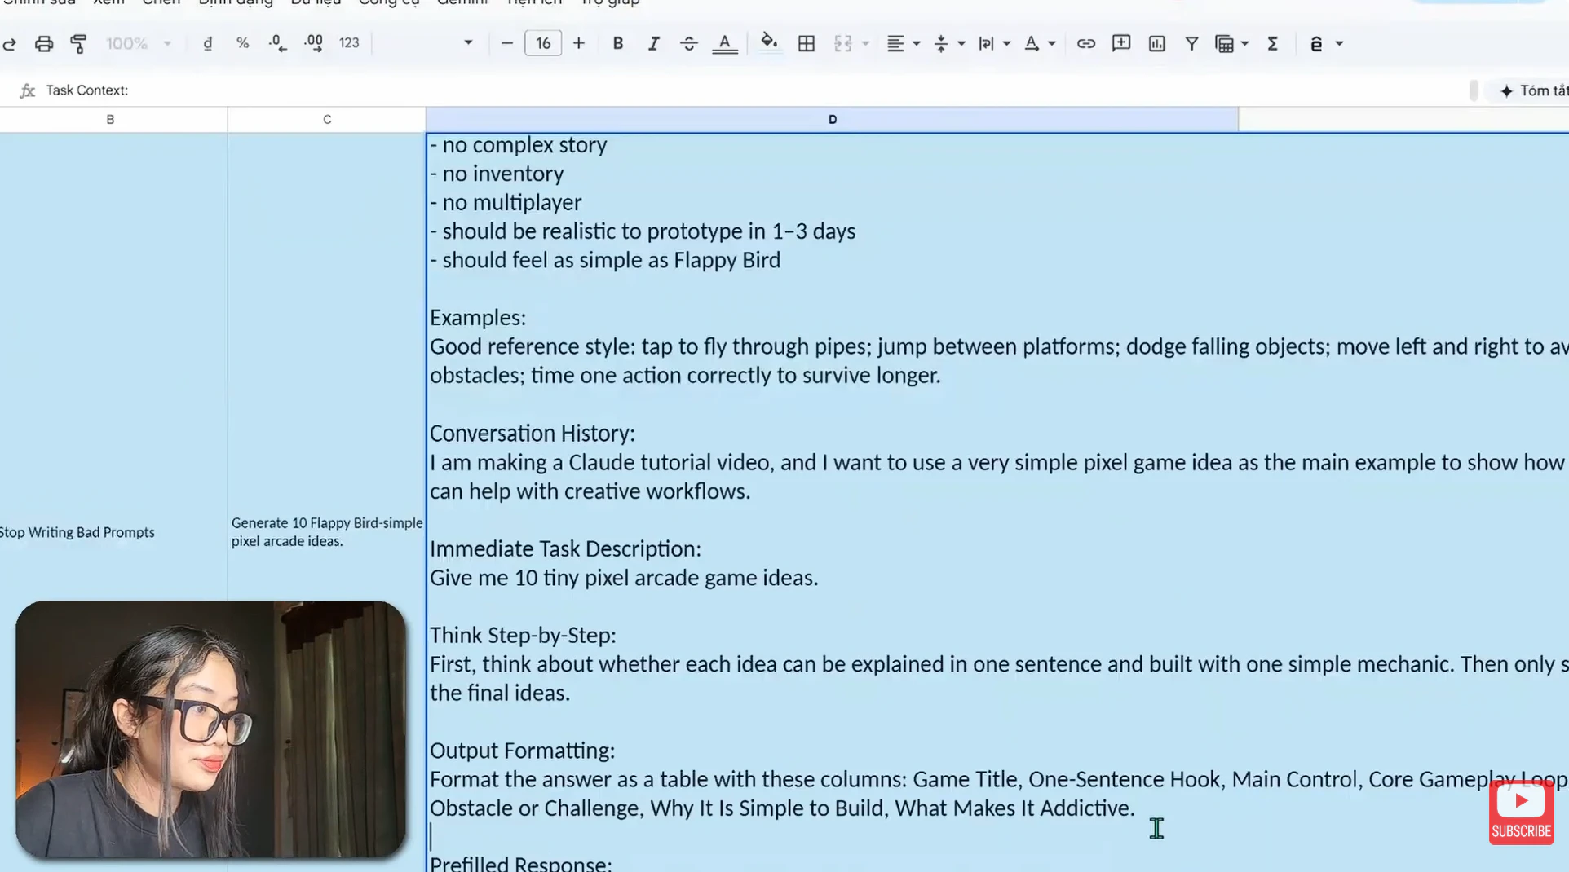Add a comment using the comment icon
The height and width of the screenshot is (872, 1569).
coord(1121,44)
